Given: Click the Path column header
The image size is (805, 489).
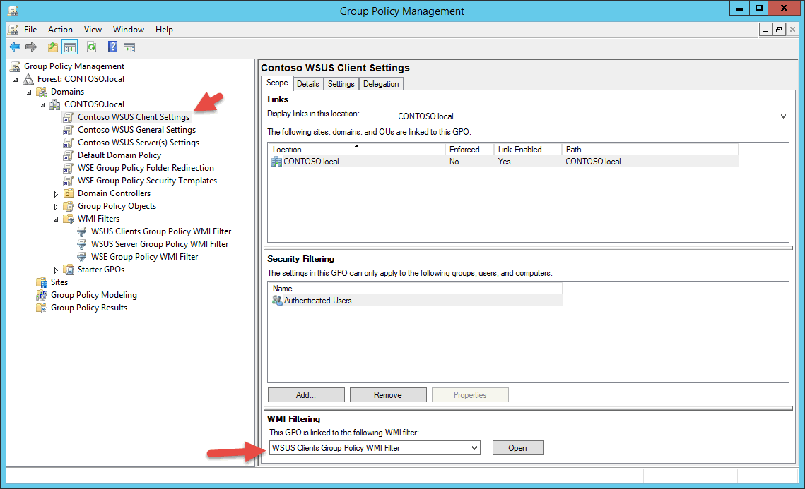Looking at the screenshot, I should coord(650,149).
